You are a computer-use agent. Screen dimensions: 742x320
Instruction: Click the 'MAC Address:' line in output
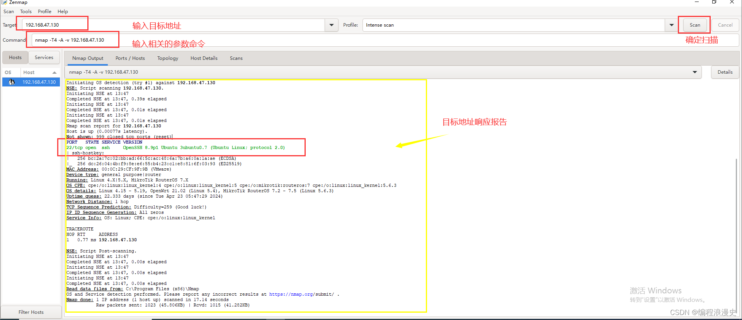tap(119, 169)
